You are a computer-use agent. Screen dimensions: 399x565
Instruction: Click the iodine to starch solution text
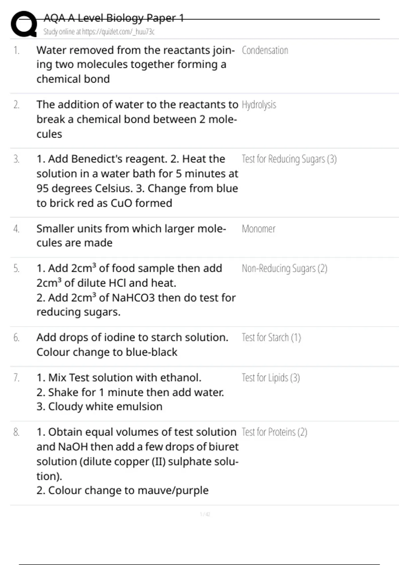pyautogui.click(x=132, y=345)
